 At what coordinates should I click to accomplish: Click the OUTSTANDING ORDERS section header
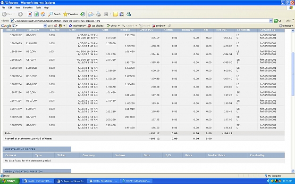tap(37, 149)
